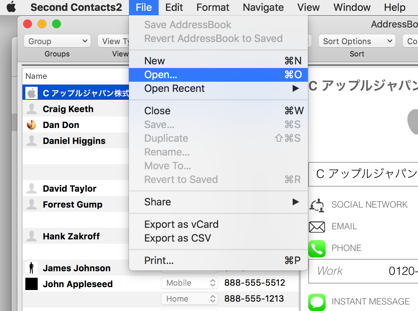Click the green Phone icon

pyautogui.click(x=317, y=249)
